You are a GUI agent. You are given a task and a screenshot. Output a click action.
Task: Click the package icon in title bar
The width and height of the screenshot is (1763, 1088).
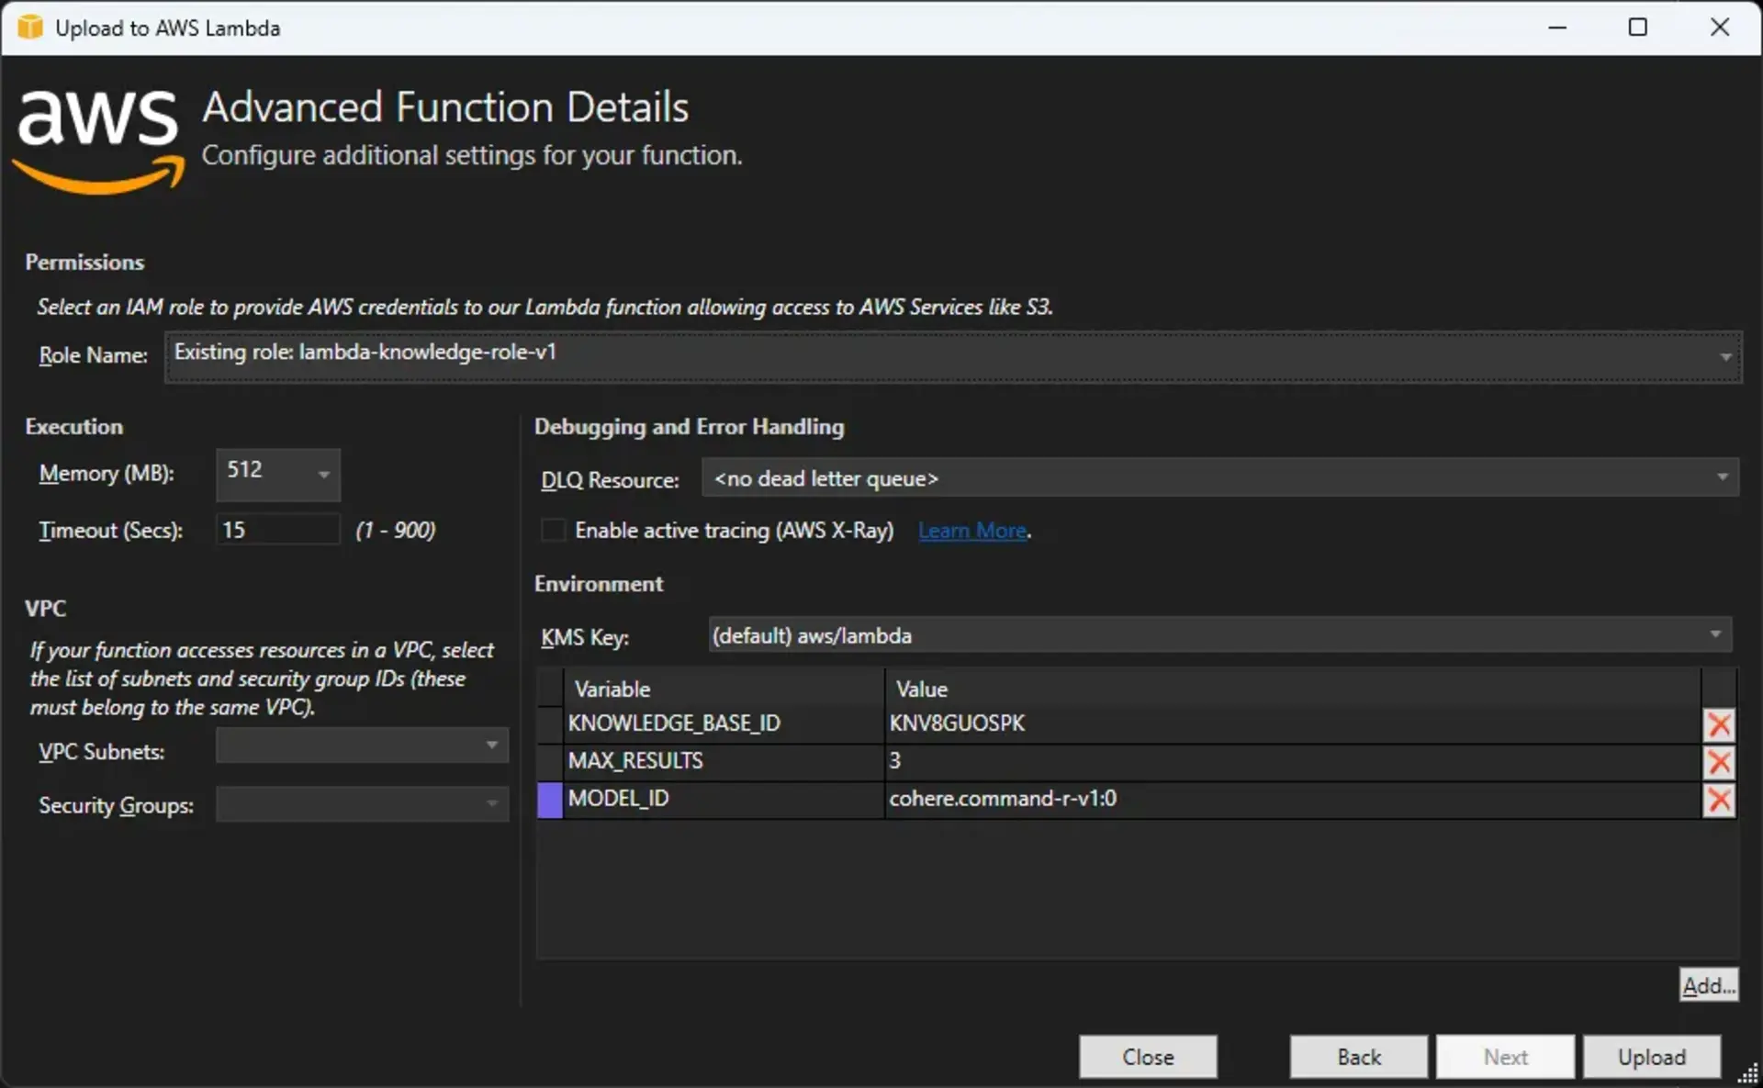coord(29,28)
